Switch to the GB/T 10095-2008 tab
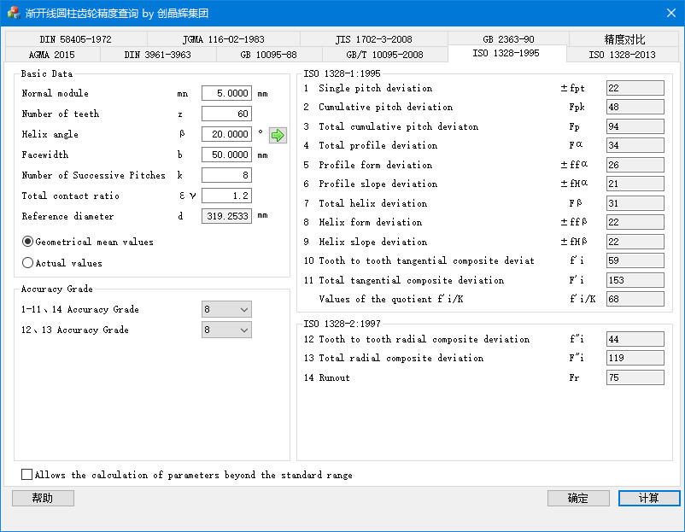The height and width of the screenshot is (532, 685). pyautogui.click(x=385, y=55)
